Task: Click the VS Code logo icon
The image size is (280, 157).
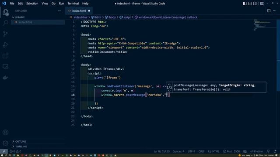Action: 4,3
